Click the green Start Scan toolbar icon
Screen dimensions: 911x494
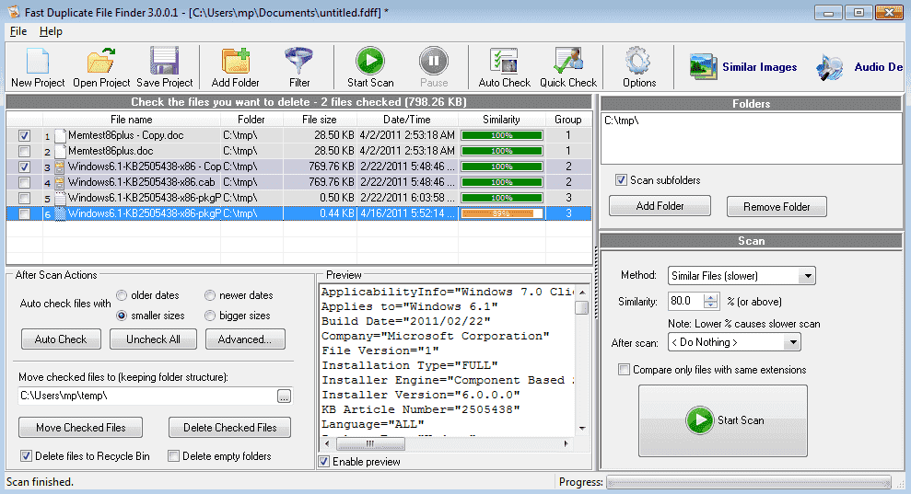pos(370,61)
